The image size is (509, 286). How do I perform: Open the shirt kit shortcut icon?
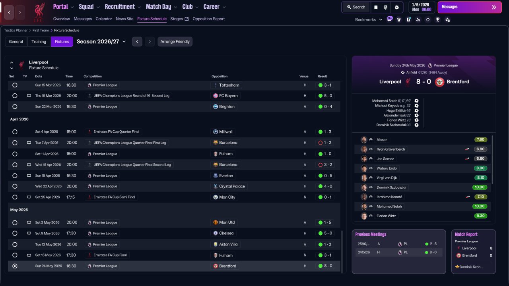pos(399,19)
